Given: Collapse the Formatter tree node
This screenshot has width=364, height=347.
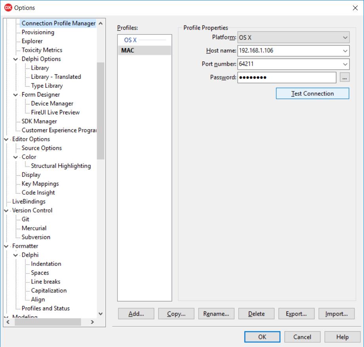Looking at the screenshot, I should tap(6, 246).
